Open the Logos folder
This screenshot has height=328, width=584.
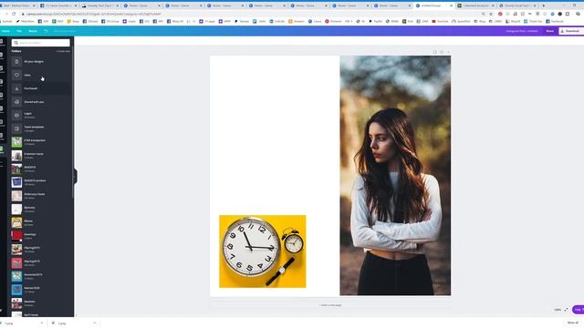coord(40,115)
